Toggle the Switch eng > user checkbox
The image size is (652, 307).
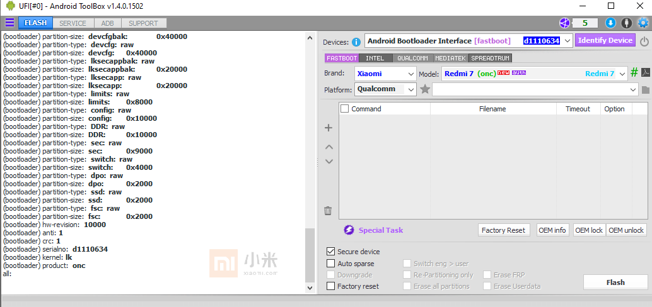[407, 264]
